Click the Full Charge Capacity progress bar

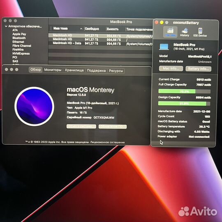tap(184, 91)
